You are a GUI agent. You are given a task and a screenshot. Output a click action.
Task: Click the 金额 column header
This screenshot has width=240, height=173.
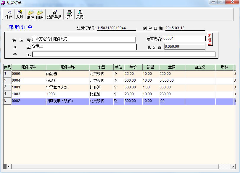[172, 67]
